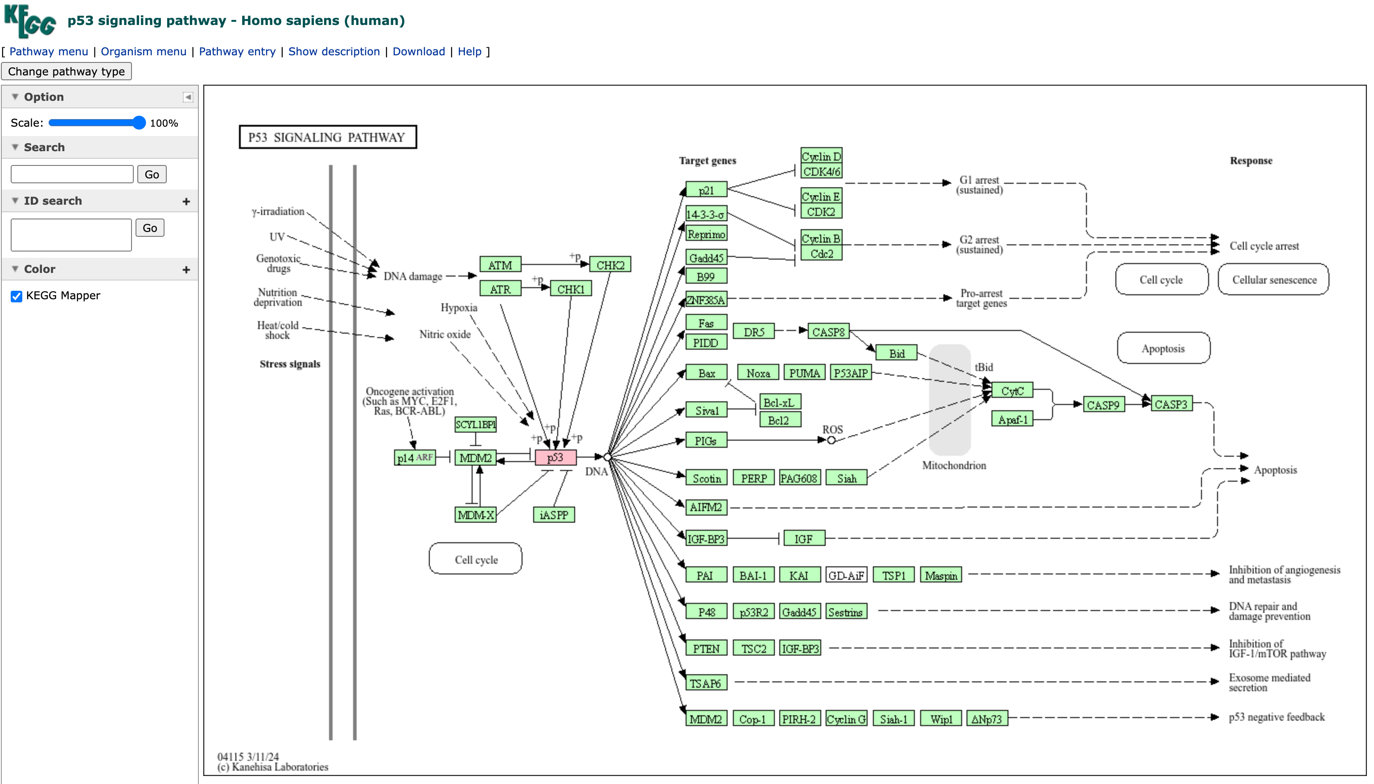Open the Pathway menu link
Image resolution: width=1374 pixels, height=784 pixels.
coord(49,52)
